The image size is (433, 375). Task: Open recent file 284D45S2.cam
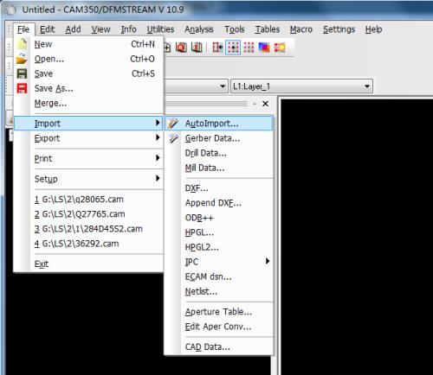click(x=88, y=229)
